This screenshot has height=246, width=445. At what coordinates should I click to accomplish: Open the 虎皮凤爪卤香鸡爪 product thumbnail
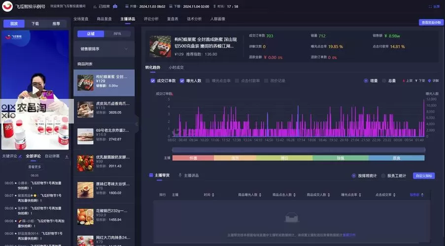(85, 110)
